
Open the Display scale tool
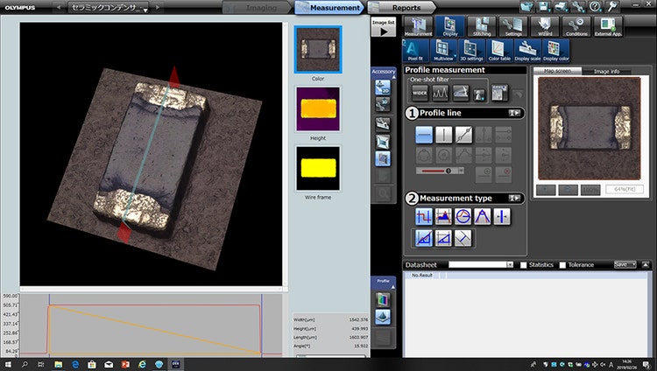[x=527, y=51]
